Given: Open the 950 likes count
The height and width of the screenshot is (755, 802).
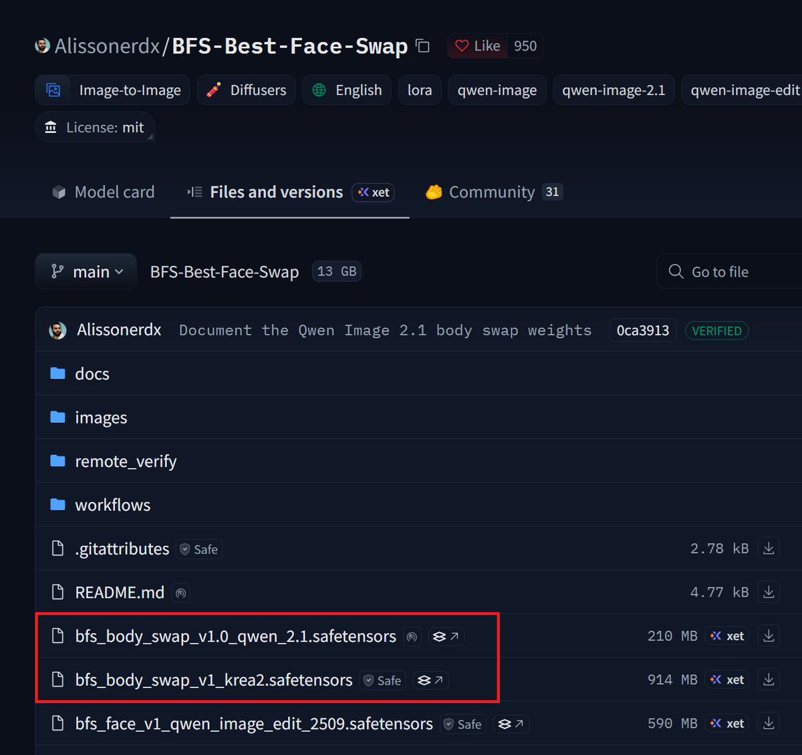Looking at the screenshot, I should click(x=525, y=45).
